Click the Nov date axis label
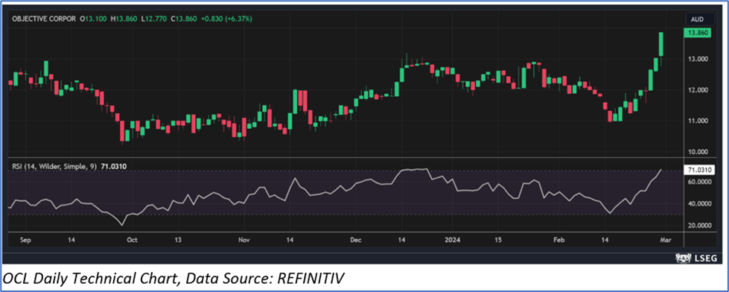The height and width of the screenshot is (292, 729). point(243,240)
